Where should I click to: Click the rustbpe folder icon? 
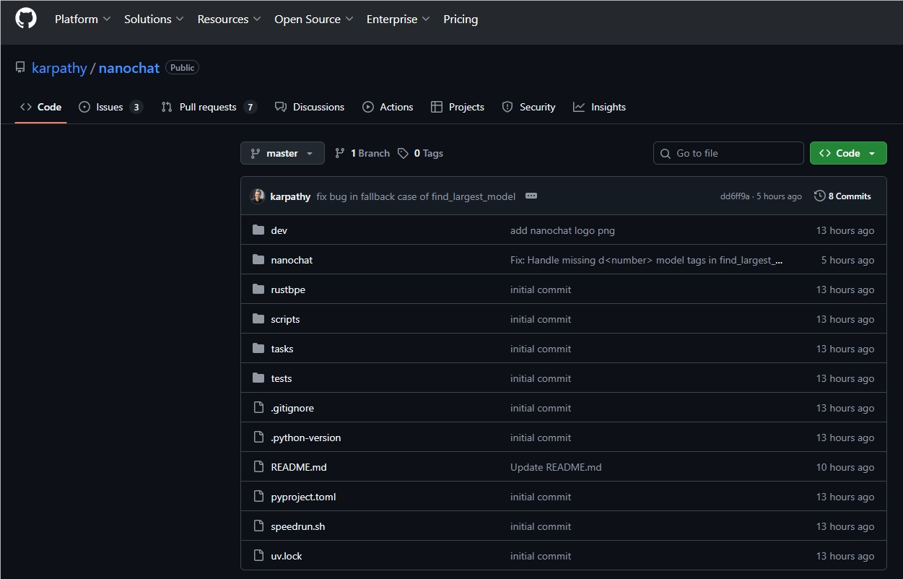(x=258, y=289)
